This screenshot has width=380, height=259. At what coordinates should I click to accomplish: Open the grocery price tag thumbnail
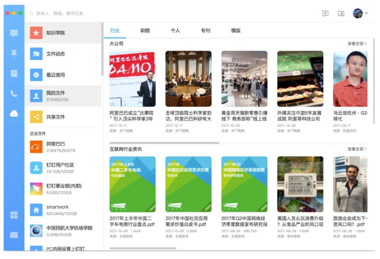coord(300,184)
